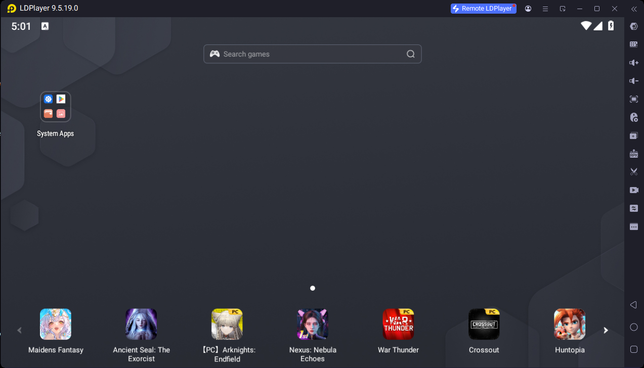This screenshot has height=368, width=644.
Task: Click the 'War Thunder' label text
Action: [x=399, y=350]
